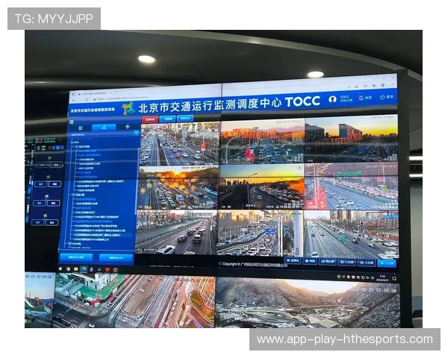
Task: Collapse the root node of the camera tree
Action: coord(72,142)
